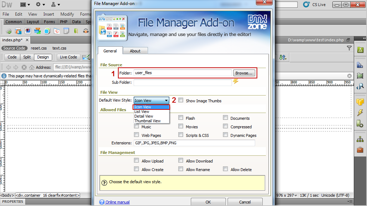Open the Dreamweaver layout switcher icon
Viewport: 367px width, 206px height.
tap(25, 4)
